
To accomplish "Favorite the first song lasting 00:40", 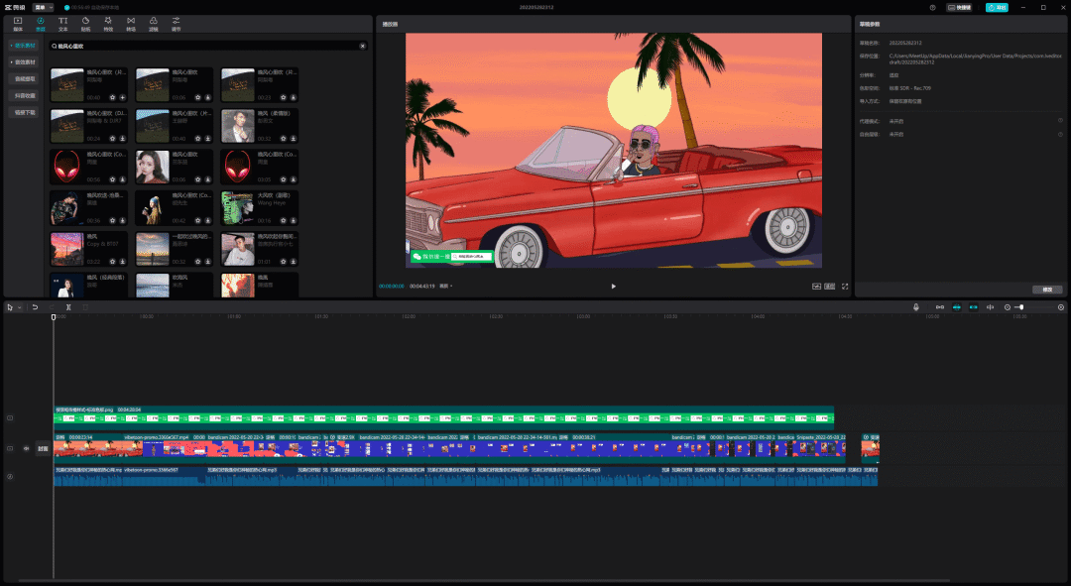I will [113, 97].
